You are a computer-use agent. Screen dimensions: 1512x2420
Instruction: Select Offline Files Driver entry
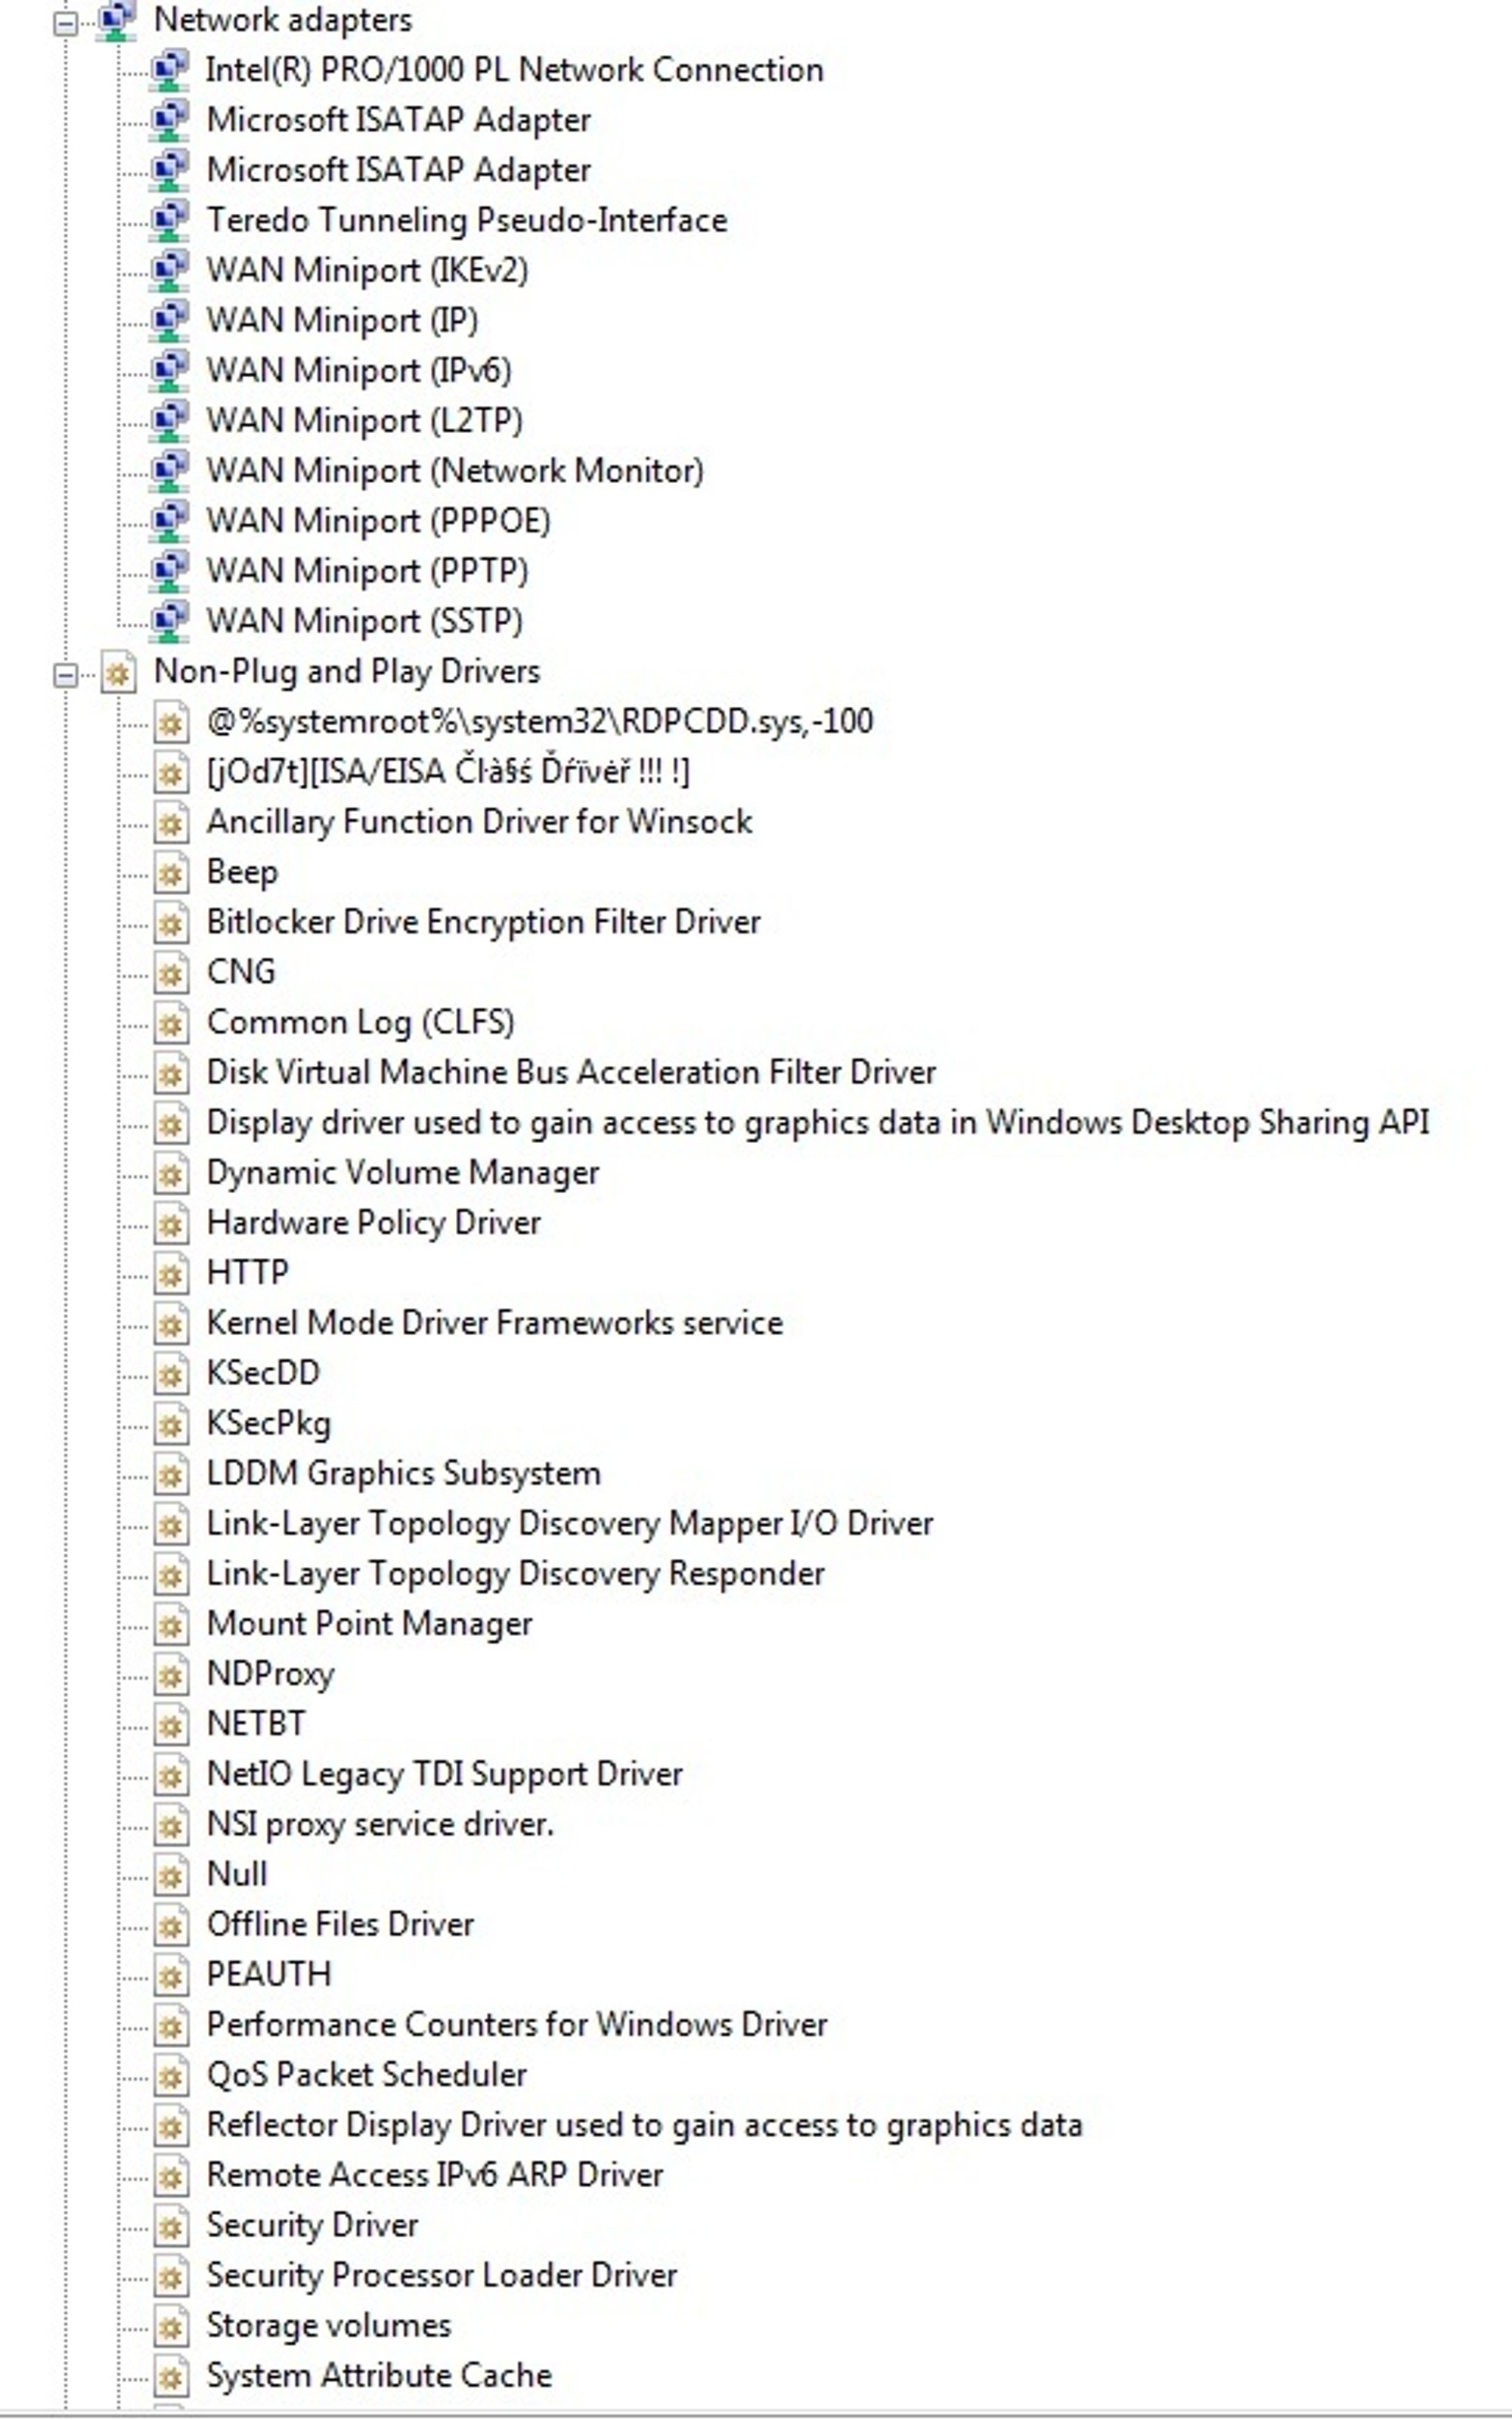(x=340, y=1924)
